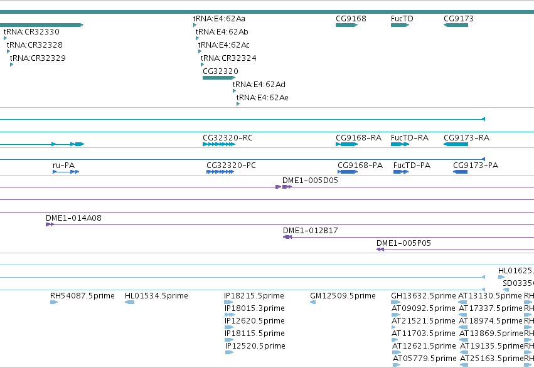Image resolution: width=534 pixels, height=368 pixels.
Task: Click the CG9168-RA transcript feature
Action: [x=346, y=144]
